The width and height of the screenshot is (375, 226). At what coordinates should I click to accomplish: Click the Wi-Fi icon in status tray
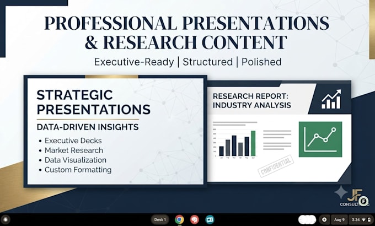pos(363,219)
